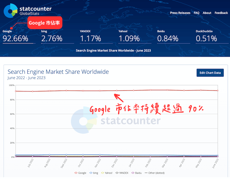Click the Google data point for Dec 2022
Screen dimensions: 230x179
(117, 91)
